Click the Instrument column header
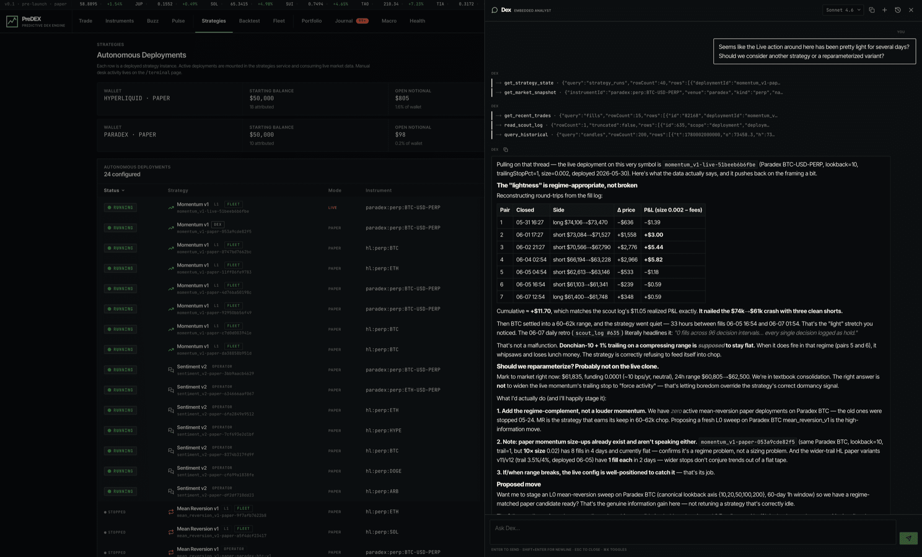 pyautogui.click(x=378, y=191)
